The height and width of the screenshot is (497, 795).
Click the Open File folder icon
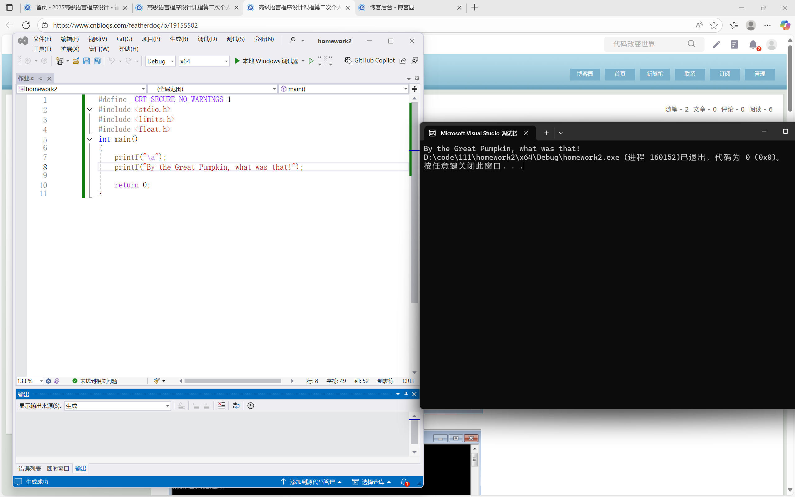pos(76,61)
